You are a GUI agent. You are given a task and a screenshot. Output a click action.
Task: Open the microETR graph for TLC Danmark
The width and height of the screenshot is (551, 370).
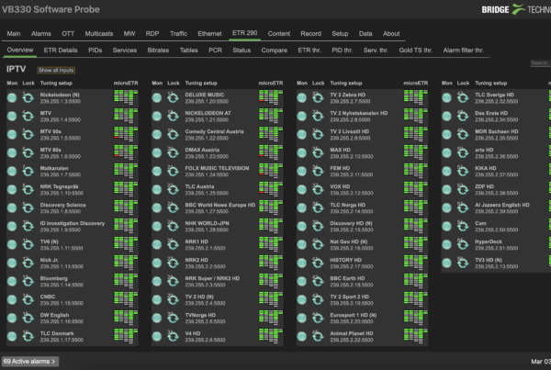point(126,336)
